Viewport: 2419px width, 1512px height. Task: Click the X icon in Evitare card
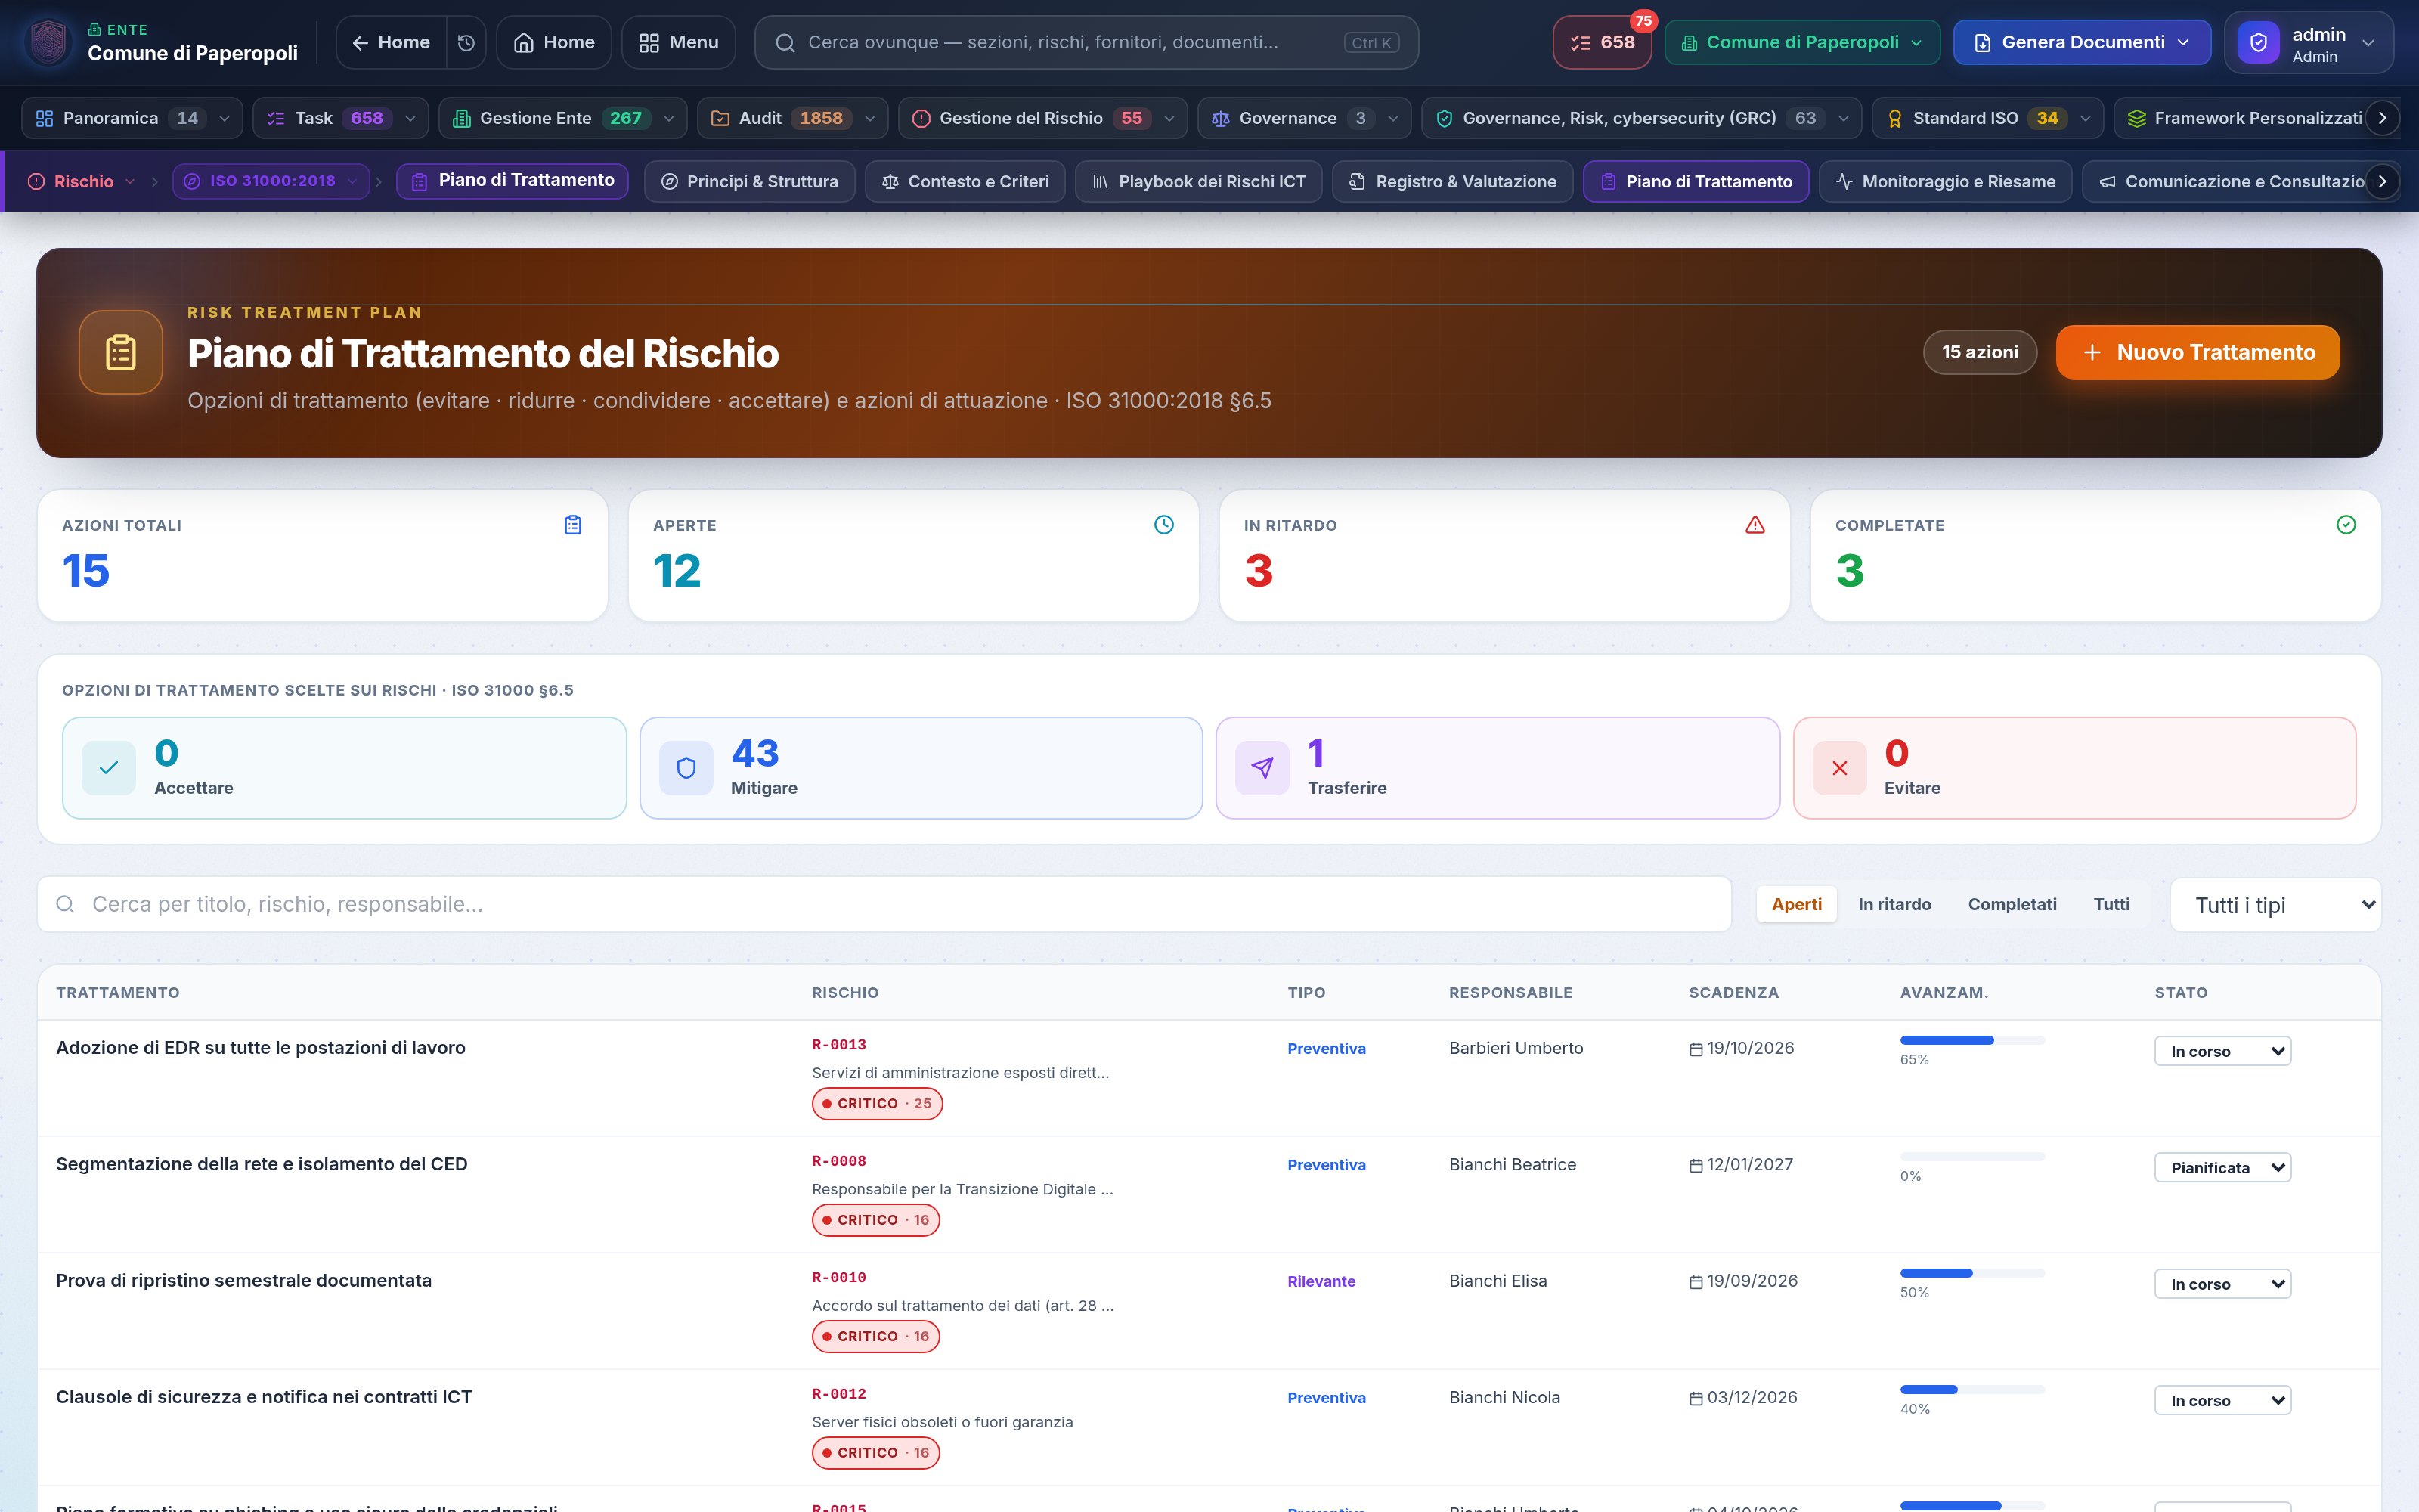point(1839,768)
